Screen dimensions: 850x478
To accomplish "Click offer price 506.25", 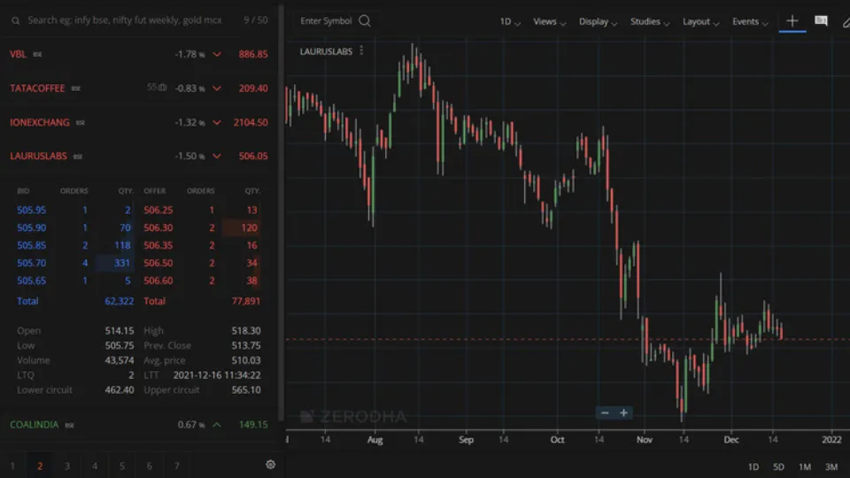I will pos(158,211).
